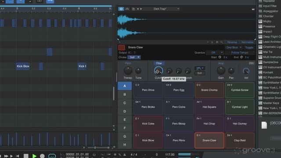
Task: Click the metronome icon in transport bar
Action: 125,154
